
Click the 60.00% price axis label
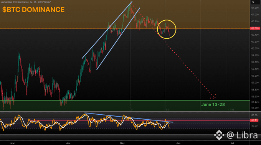(255, 48)
